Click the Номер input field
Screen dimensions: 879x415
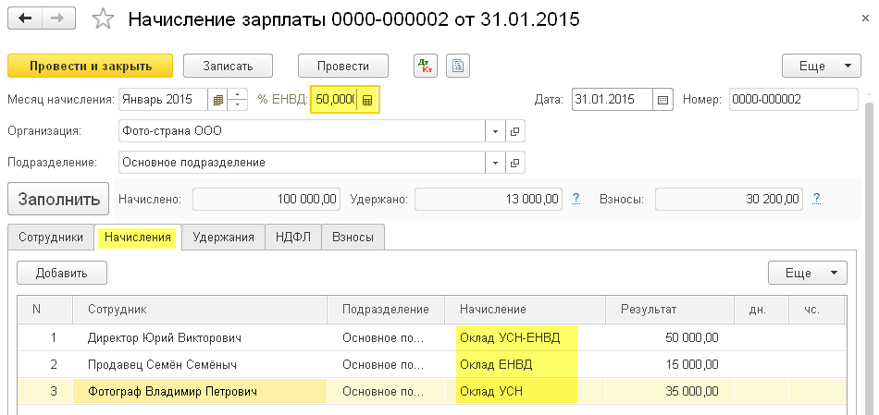(793, 100)
